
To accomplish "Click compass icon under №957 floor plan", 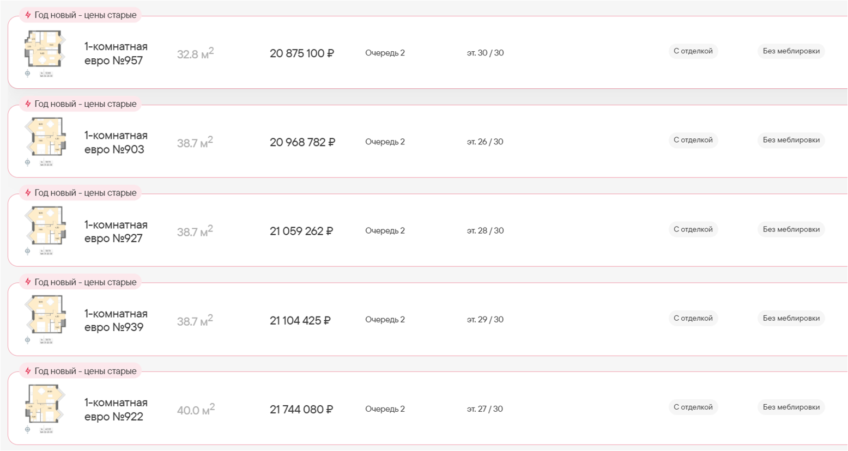I will tap(28, 74).
